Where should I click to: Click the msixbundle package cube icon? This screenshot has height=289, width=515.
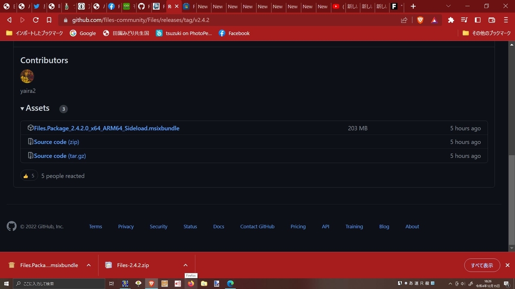pos(30,128)
